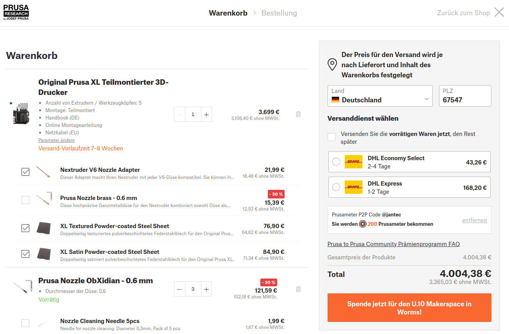
Task: Click Parameter ändern link
Action: click(x=56, y=140)
